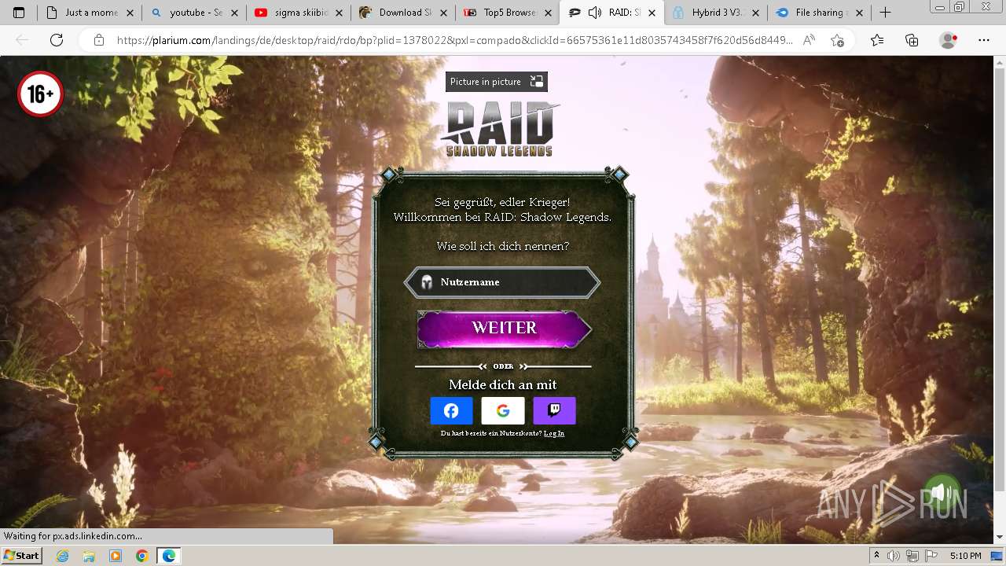
Task: Click the RAID Shadow Legends logo
Action: (500, 130)
